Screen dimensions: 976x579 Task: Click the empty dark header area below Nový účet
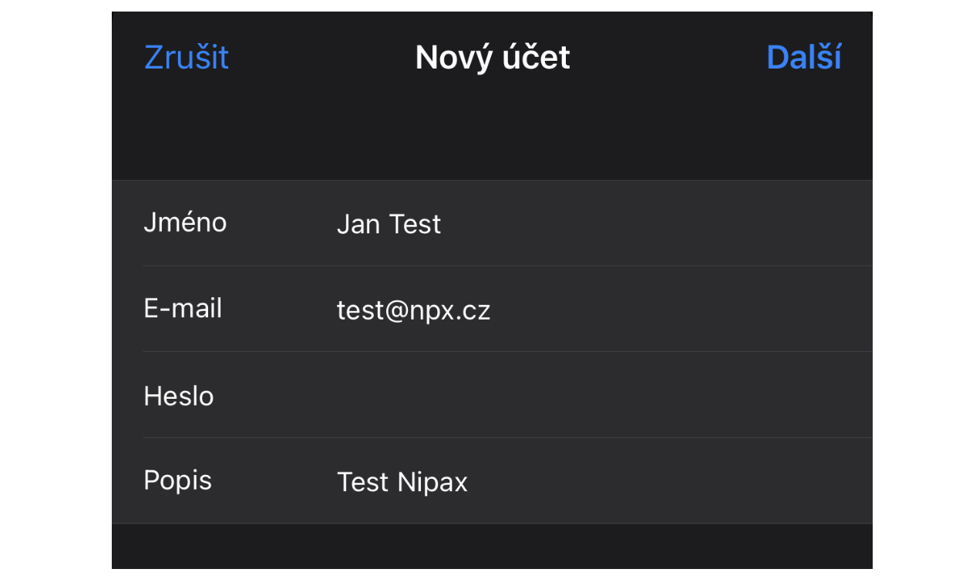(492, 139)
